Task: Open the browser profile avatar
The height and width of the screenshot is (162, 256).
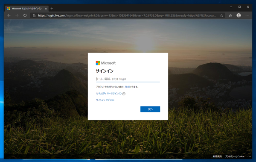Action: coord(239,15)
